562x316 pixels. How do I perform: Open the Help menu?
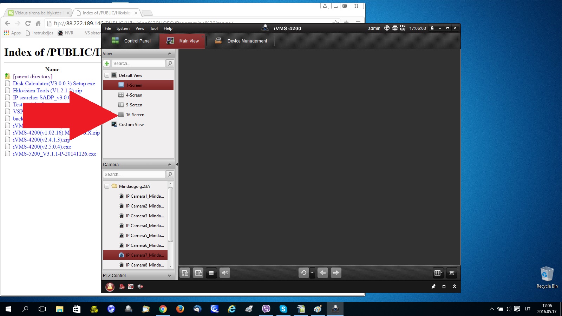[x=168, y=28]
